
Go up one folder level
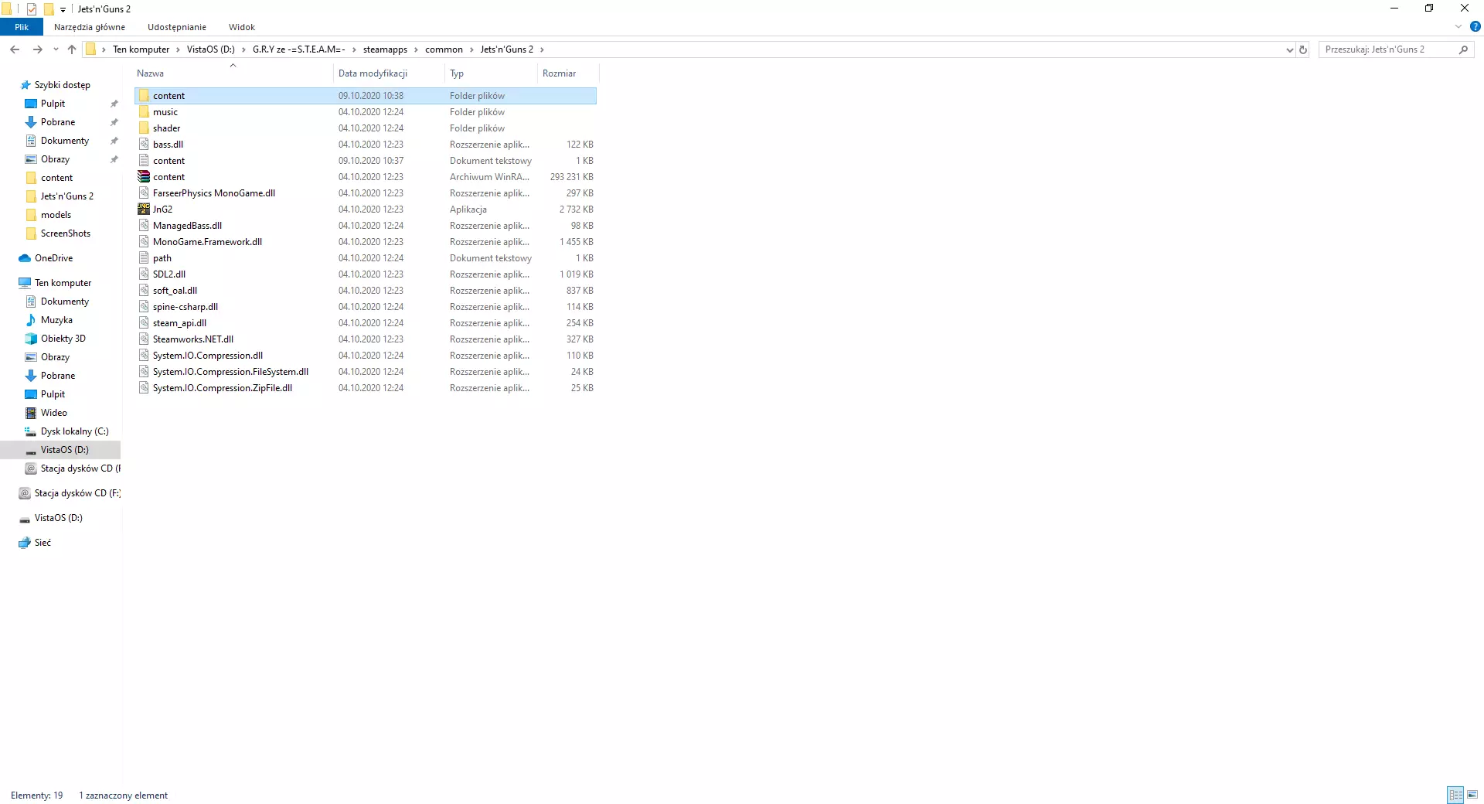click(x=72, y=49)
